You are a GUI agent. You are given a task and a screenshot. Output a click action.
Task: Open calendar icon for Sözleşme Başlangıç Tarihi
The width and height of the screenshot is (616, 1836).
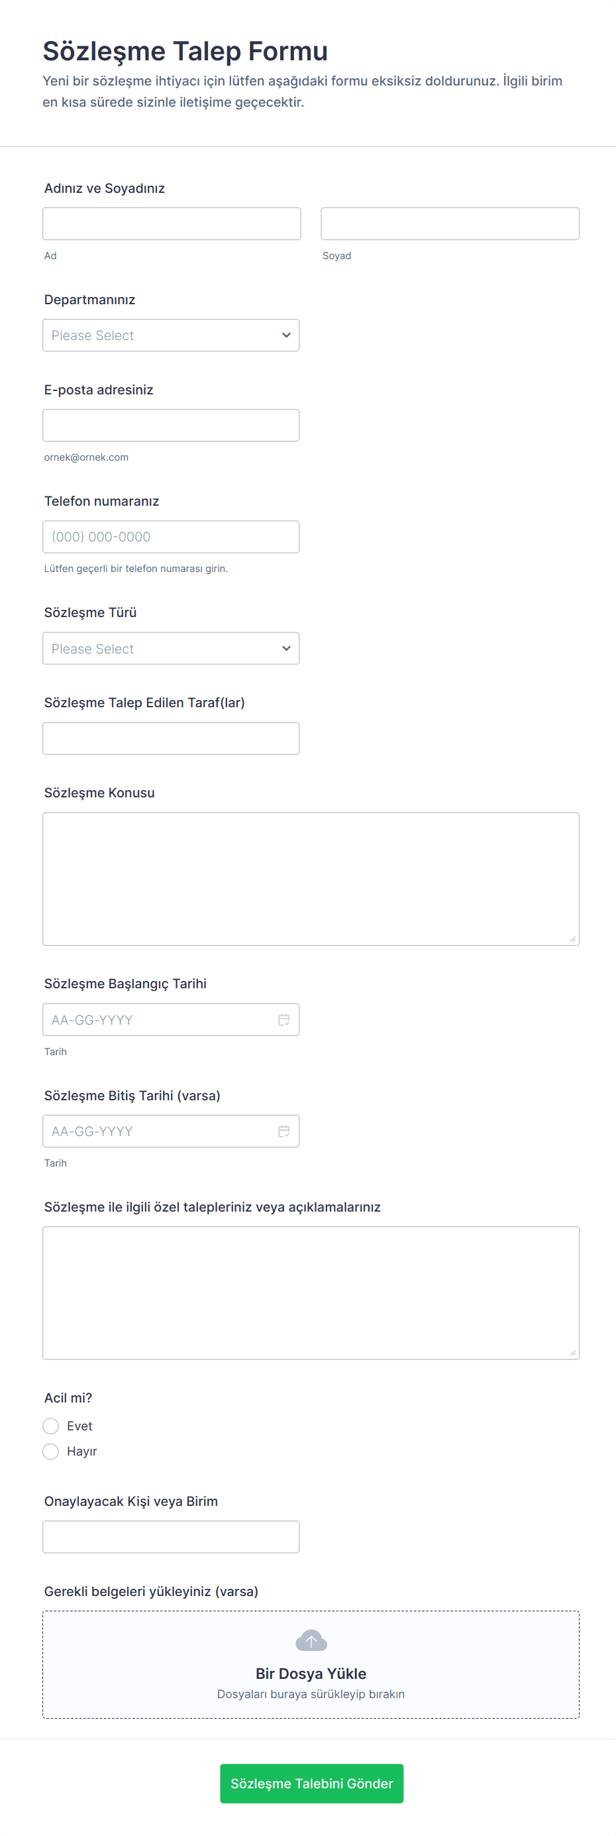point(283,1020)
